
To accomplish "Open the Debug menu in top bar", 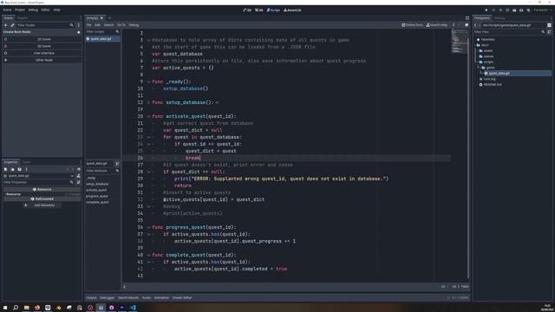I will coord(33,10).
